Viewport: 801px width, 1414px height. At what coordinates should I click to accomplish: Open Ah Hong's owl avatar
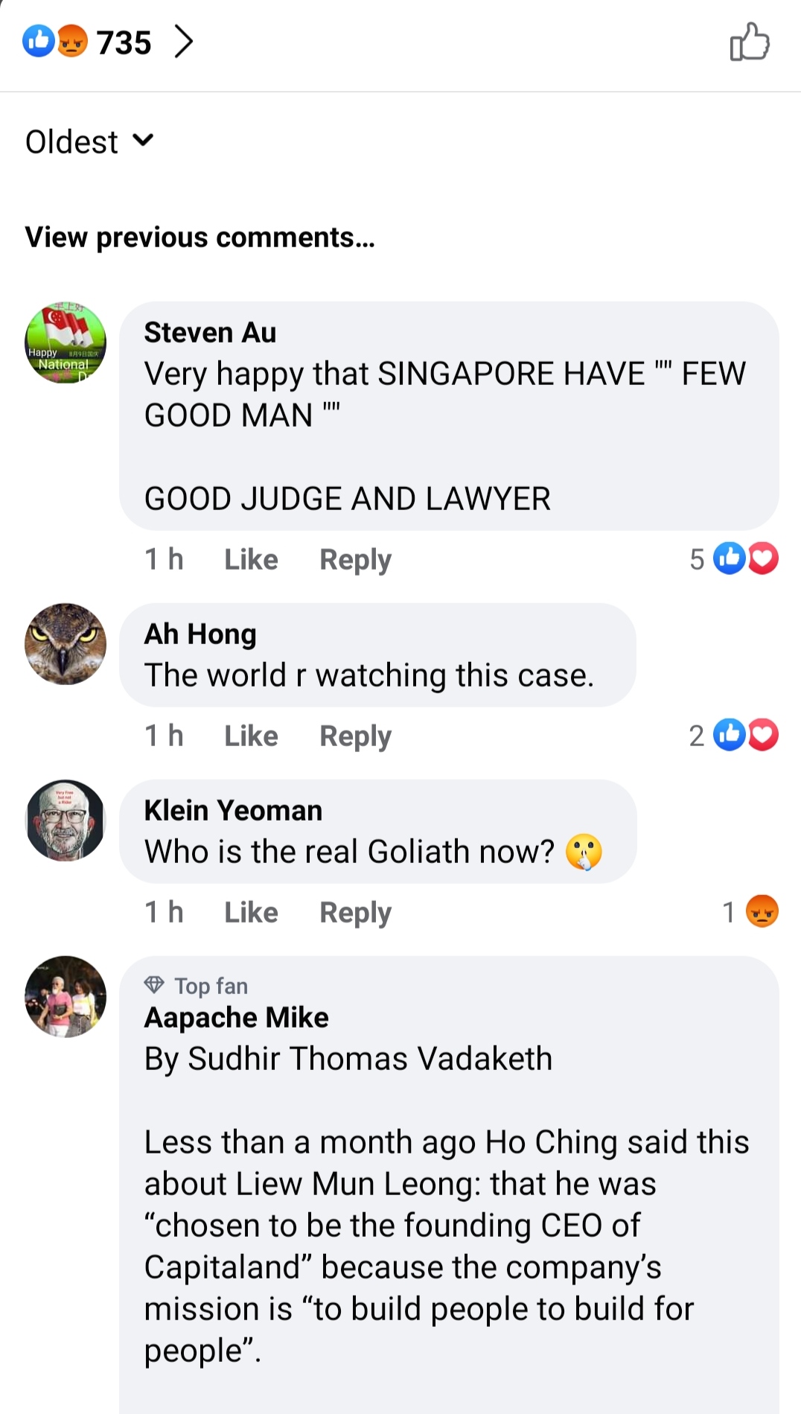[66, 644]
